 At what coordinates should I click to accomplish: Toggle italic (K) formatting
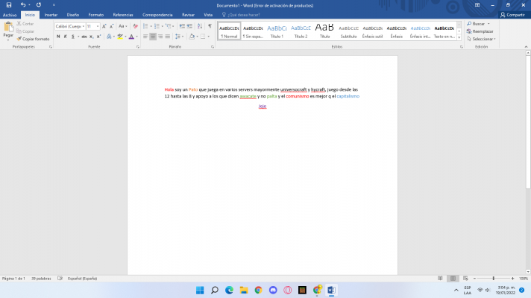pyautogui.click(x=66, y=36)
